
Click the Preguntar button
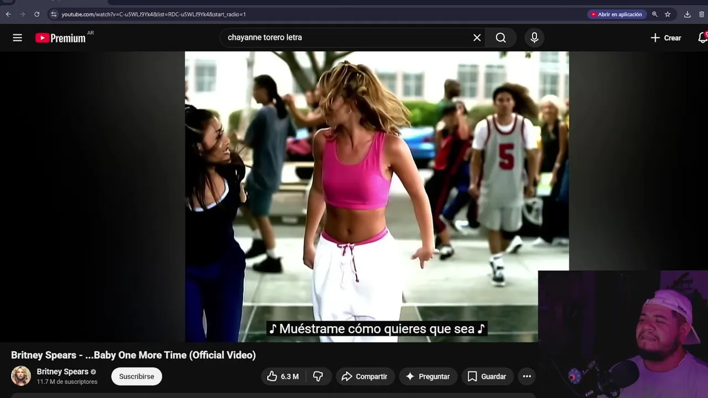coord(428,376)
